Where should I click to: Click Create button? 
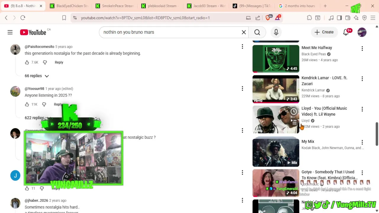pyautogui.click(x=324, y=32)
